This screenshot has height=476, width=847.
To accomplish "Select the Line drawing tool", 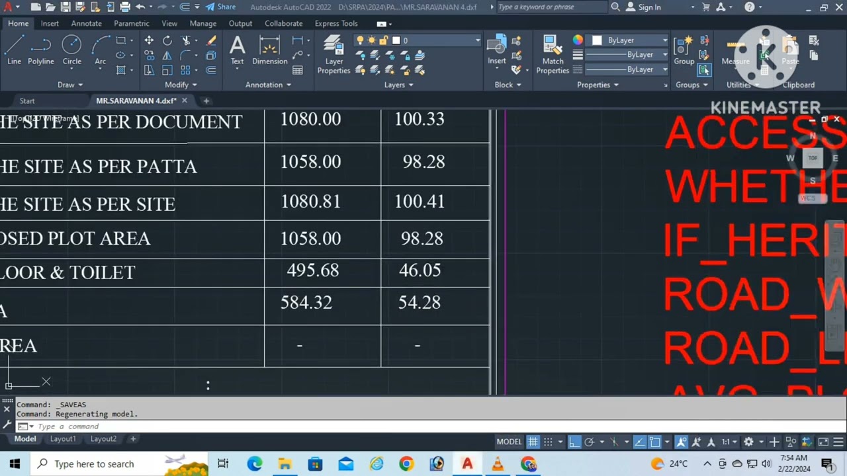I will 14,50.
